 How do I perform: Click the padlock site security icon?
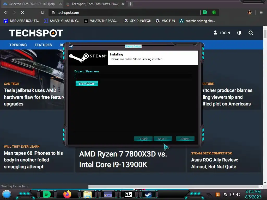pos(53,12)
